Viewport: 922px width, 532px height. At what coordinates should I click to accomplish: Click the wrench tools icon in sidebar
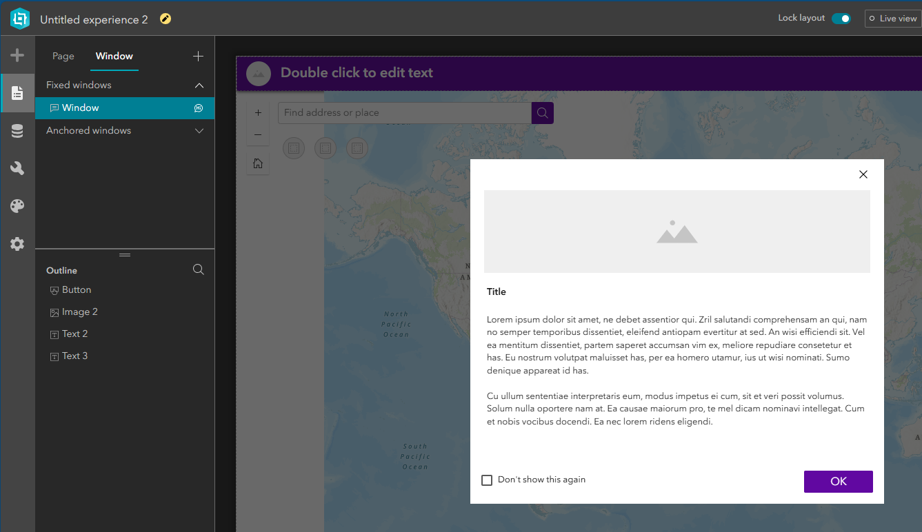17,167
